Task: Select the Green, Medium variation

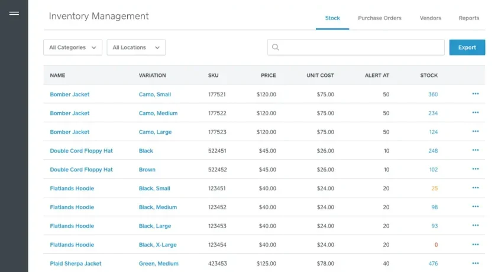Action: (x=159, y=264)
